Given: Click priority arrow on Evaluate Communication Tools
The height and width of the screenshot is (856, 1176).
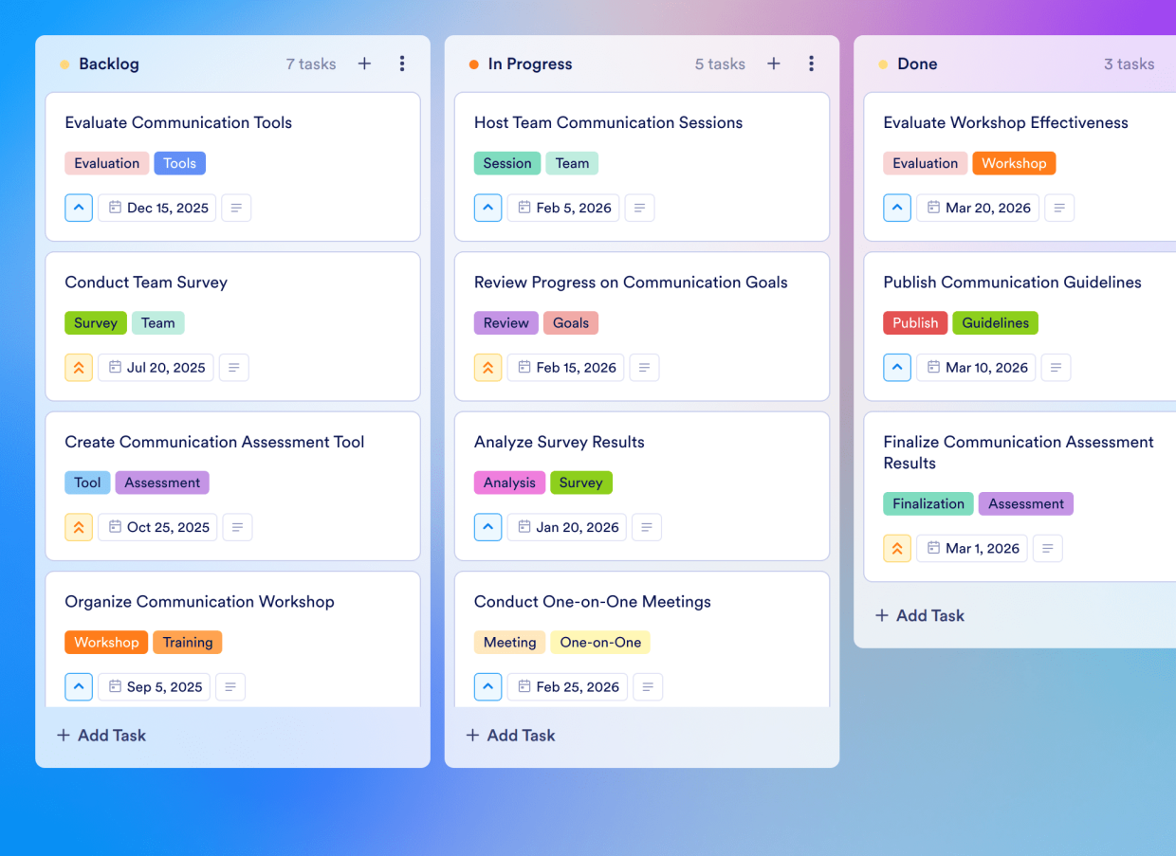Looking at the screenshot, I should coord(79,208).
